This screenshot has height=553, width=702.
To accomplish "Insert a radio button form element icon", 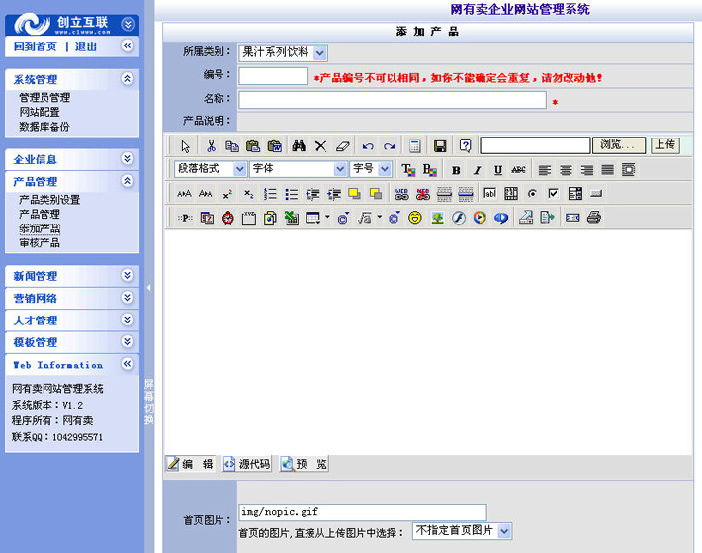I will click(x=533, y=194).
